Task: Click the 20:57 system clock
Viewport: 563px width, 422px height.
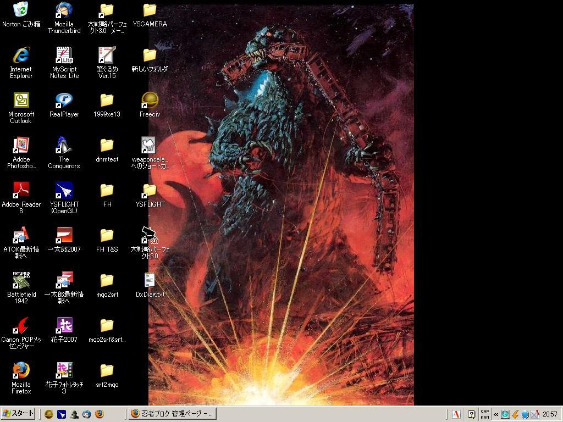Action: [550, 414]
